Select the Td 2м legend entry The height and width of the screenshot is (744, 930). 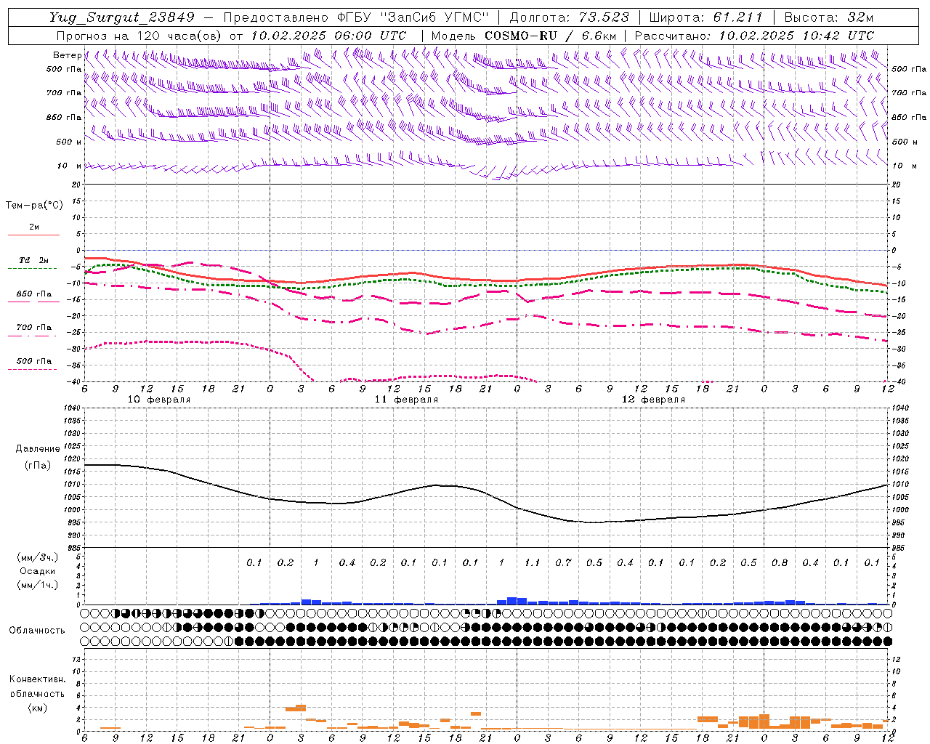pyautogui.click(x=34, y=260)
